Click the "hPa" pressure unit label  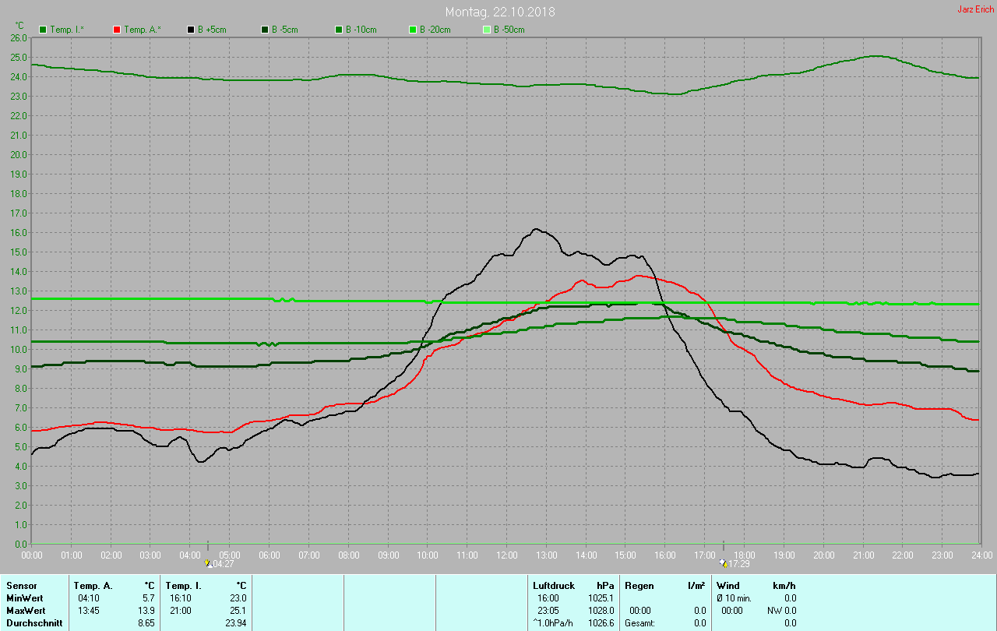[x=605, y=585]
